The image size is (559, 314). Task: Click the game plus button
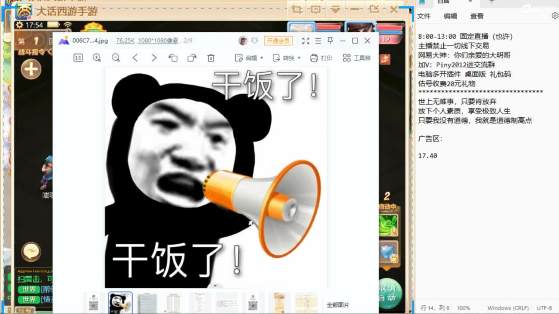point(31,69)
